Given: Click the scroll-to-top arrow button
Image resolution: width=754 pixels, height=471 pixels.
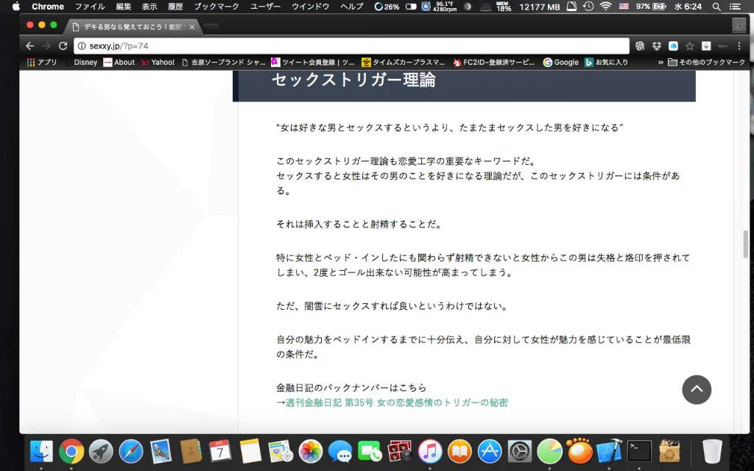Looking at the screenshot, I should coord(696,389).
